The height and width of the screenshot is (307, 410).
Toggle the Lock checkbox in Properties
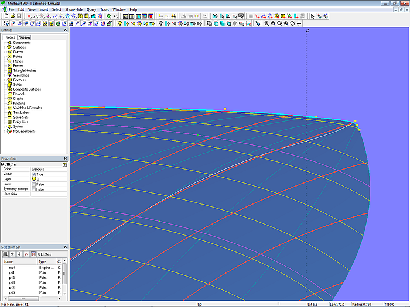(x=34, y=184)
